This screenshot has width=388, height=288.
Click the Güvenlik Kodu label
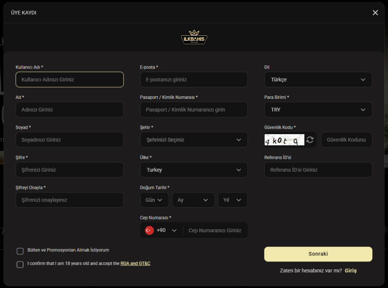[280, 127]
